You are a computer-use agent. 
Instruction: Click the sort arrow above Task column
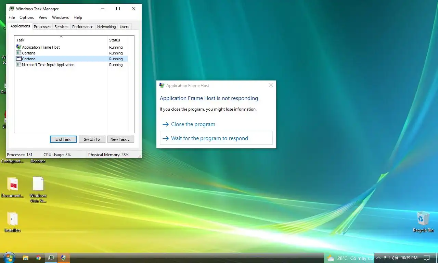click(61, 37)
